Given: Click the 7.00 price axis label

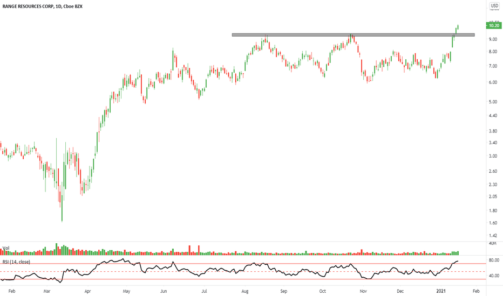Looking at the screenshot, I should click(493, 66).
